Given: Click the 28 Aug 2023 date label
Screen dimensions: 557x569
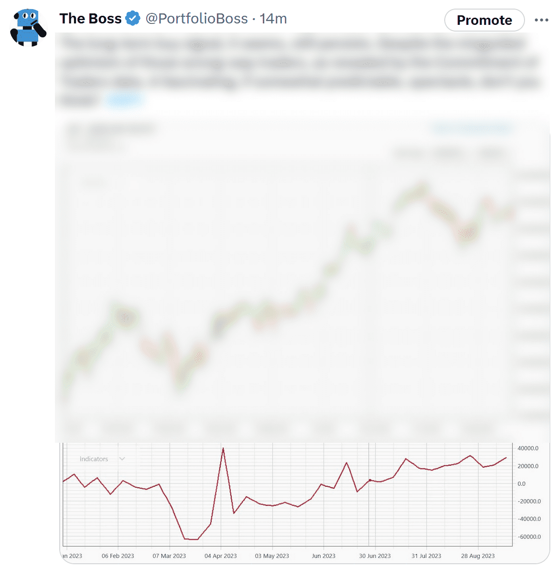Looking at the screenshot, I should 478,556.
